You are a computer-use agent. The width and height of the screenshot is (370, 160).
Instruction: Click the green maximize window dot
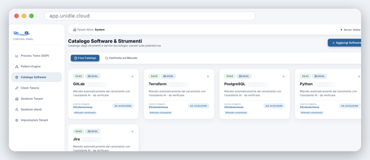pyautogui.click(x=31, y=16)
